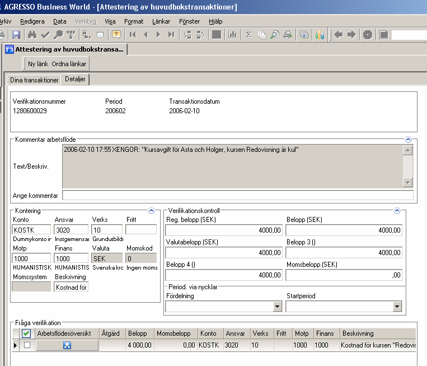Click the checkmark toolbar icon
This screenshot has width=427, height=366.
[45, 35]
